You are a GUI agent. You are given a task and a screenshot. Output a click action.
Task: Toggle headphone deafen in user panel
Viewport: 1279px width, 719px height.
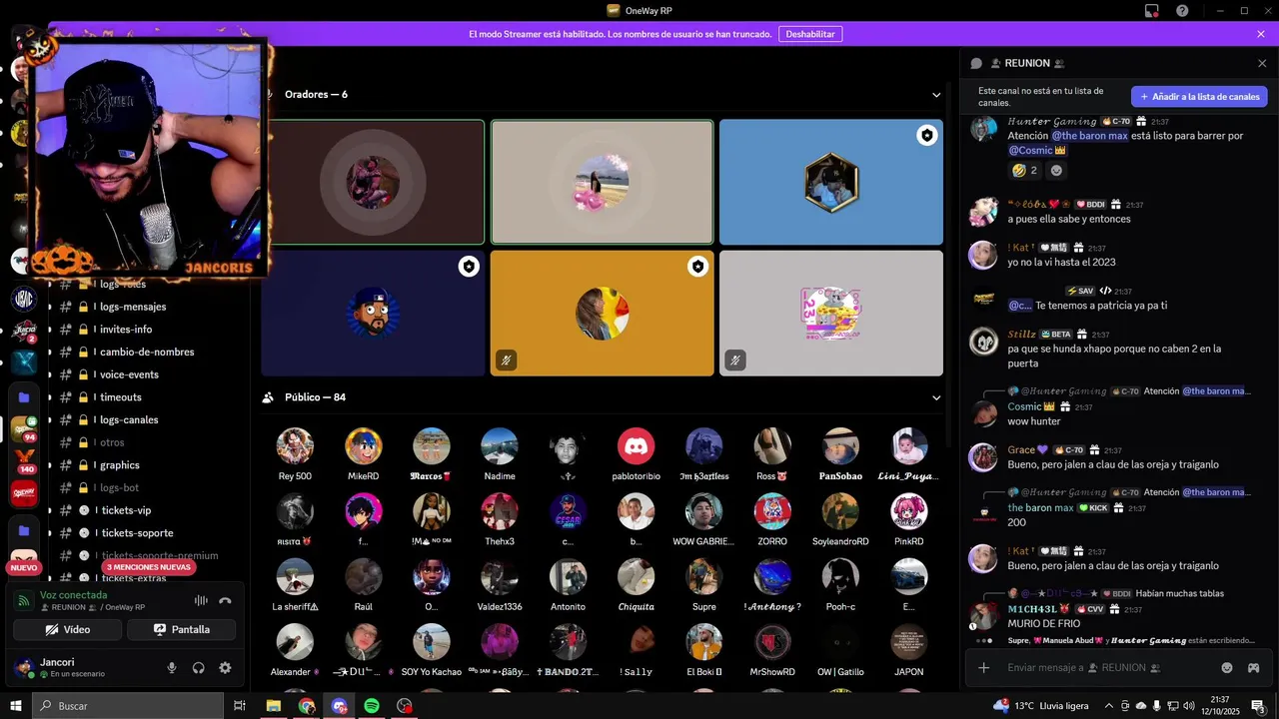(198, 668)
